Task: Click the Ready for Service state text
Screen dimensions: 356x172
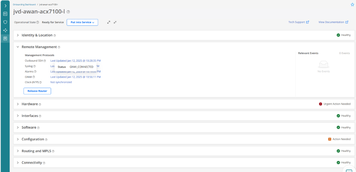Action: 53,22
